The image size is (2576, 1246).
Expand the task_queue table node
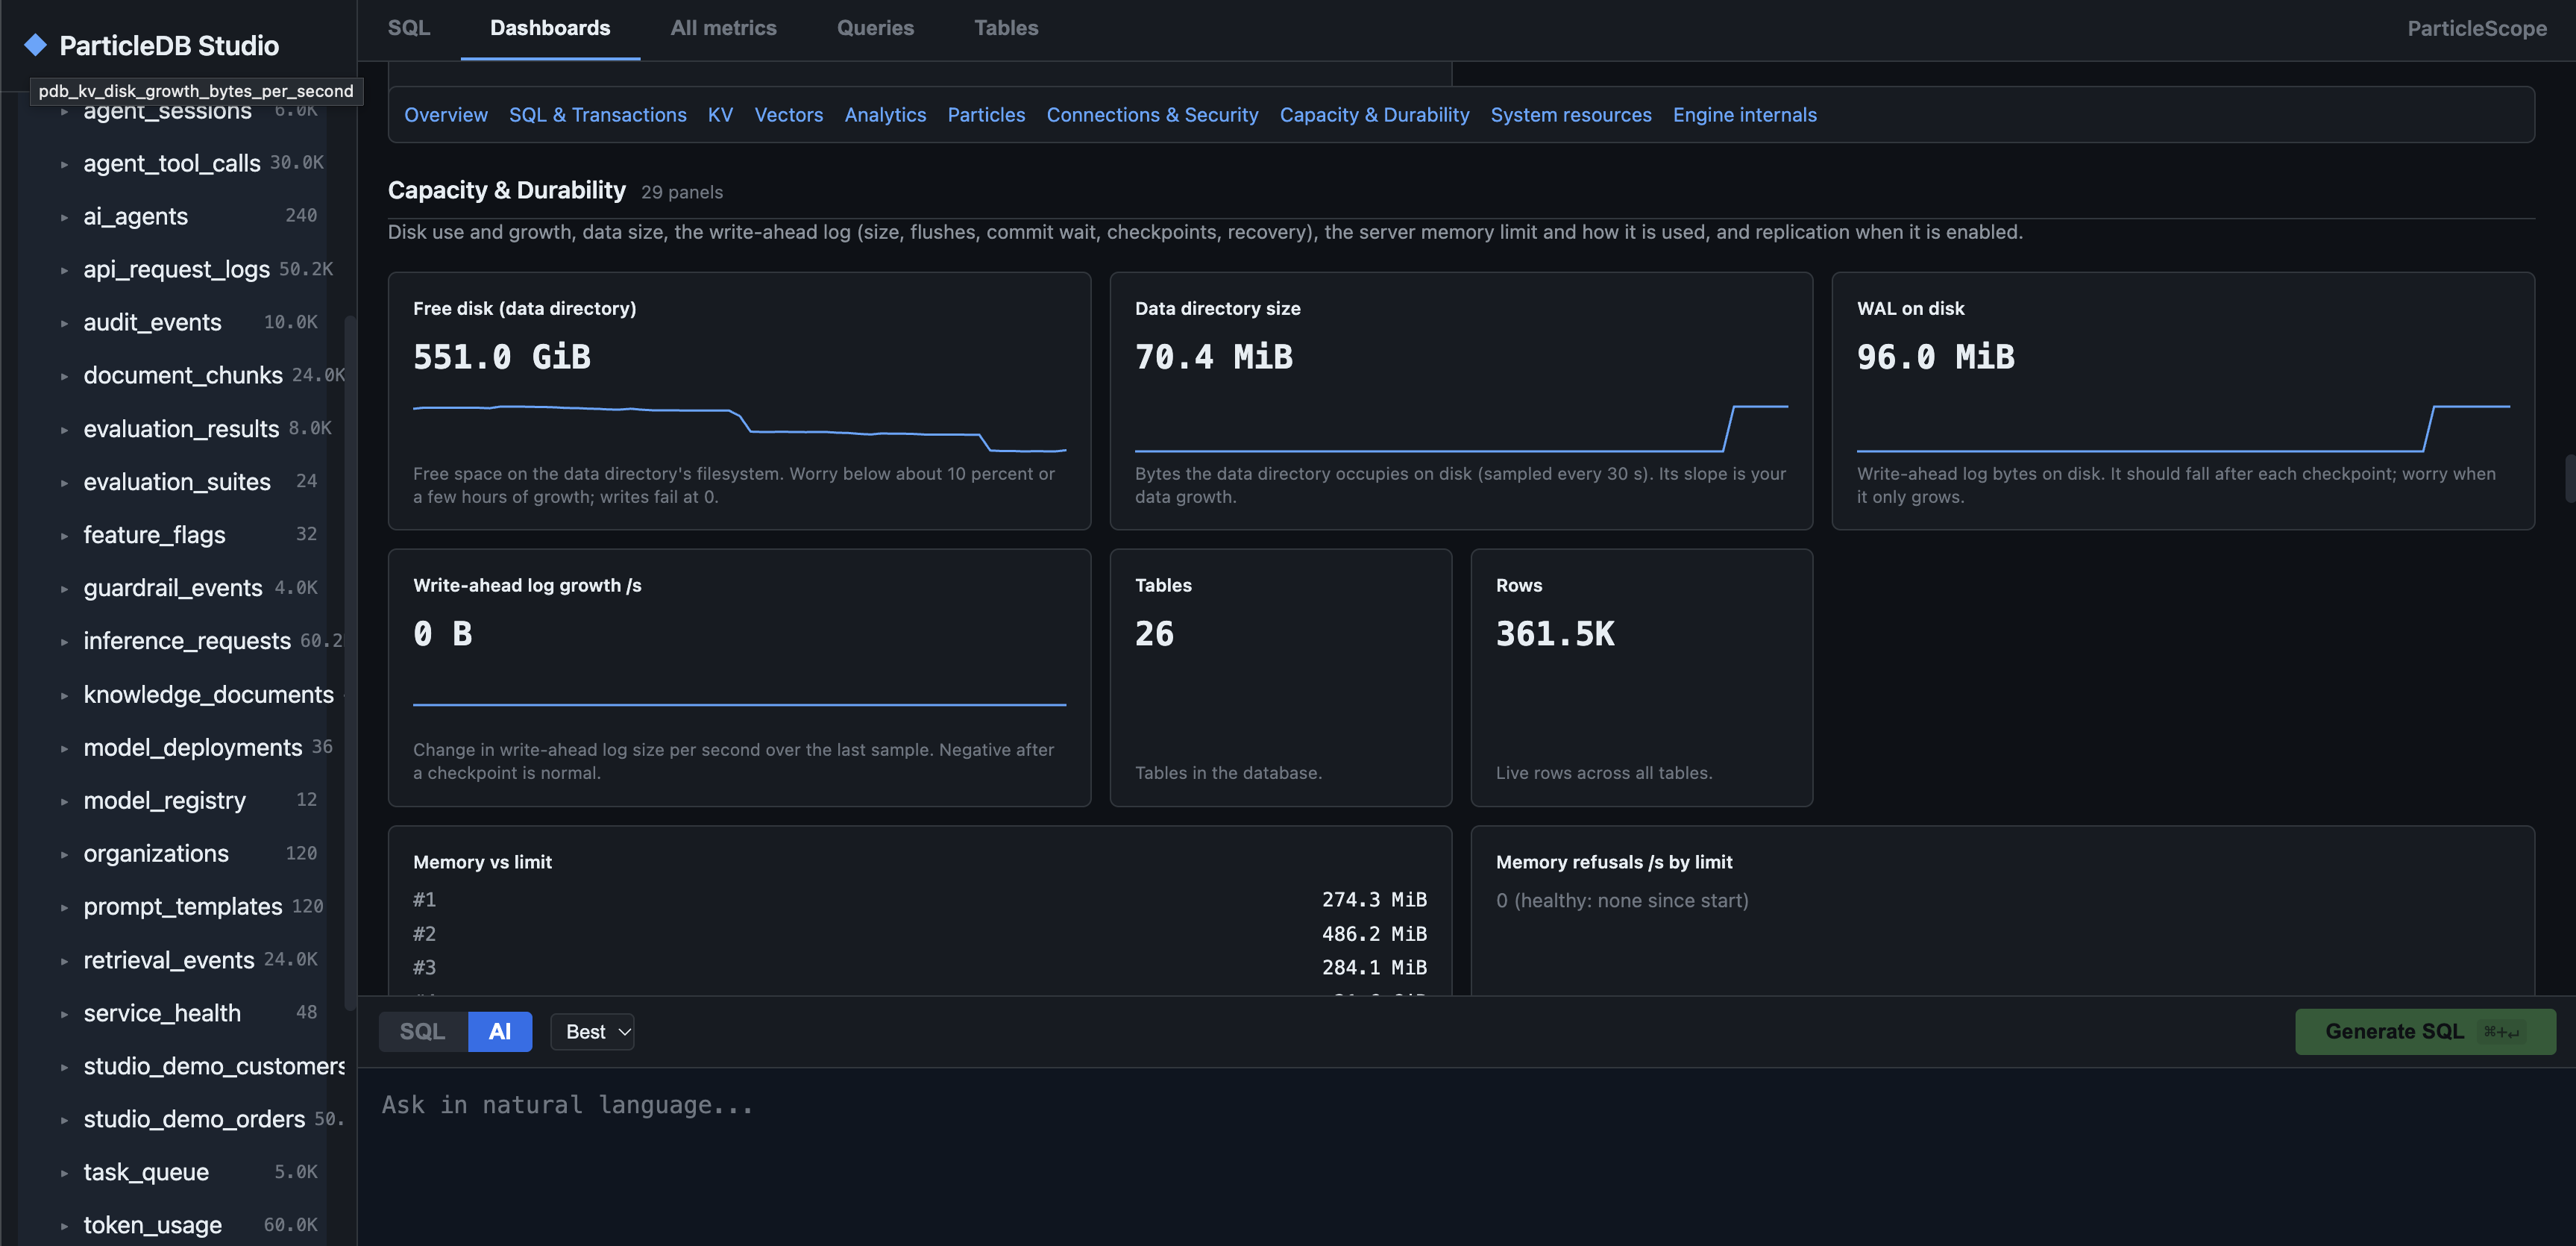point(64,1173)
